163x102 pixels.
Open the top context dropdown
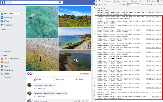112,5
